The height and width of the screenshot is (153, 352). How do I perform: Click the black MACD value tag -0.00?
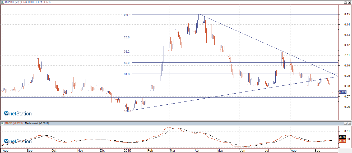[x=342, y=137]
